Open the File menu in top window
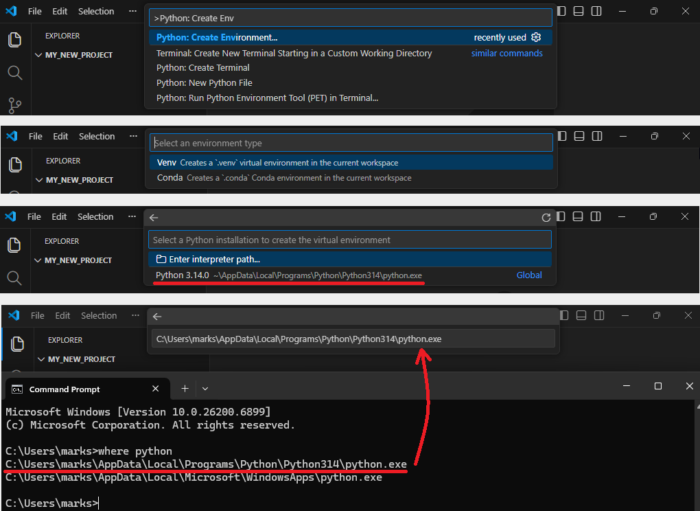Viewport: 700px width, 511px height. click(34, 11)
